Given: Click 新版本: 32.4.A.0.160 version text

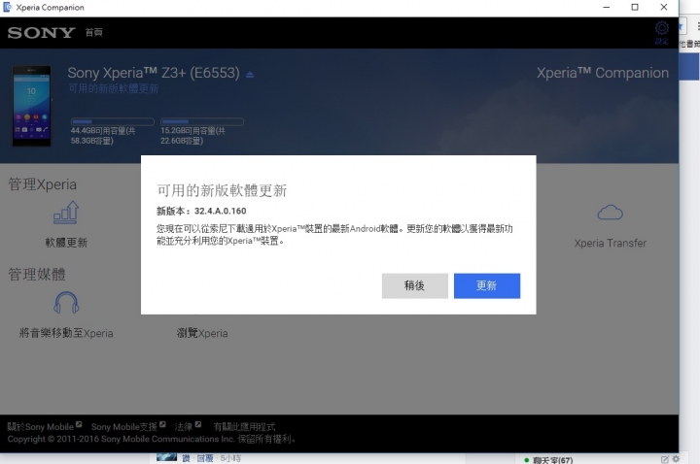Looking at the screenshot, I should coord(201,211).
